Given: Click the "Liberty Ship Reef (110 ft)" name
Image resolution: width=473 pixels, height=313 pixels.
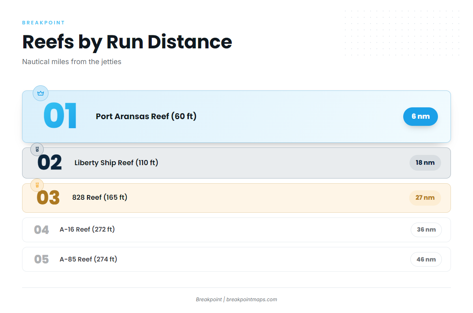Looking at the screenshot, I should (x=116, y=163).
